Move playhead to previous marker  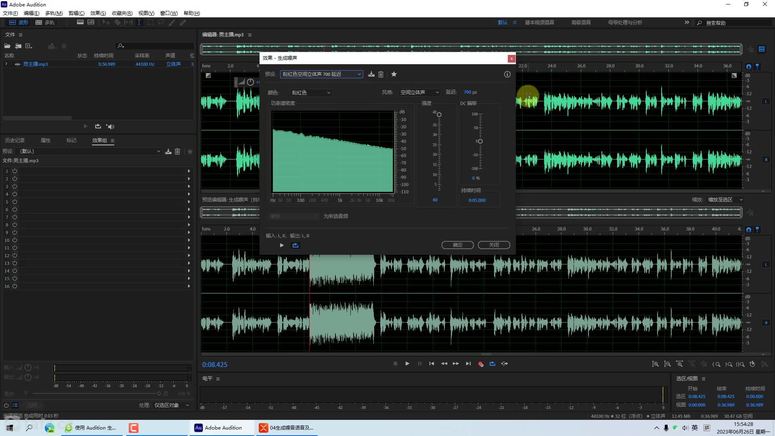click(431, 364)
